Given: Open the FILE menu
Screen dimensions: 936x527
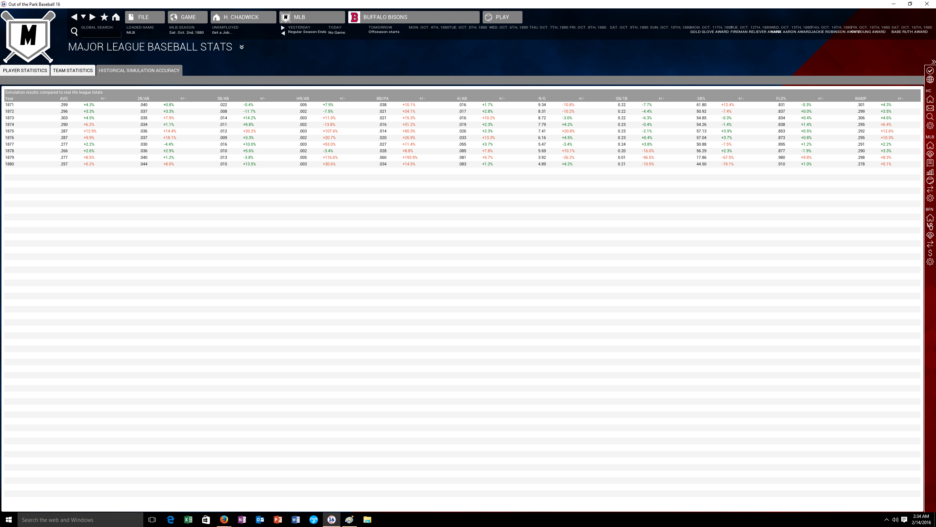Looking at the screenshot, I should 145,17.
